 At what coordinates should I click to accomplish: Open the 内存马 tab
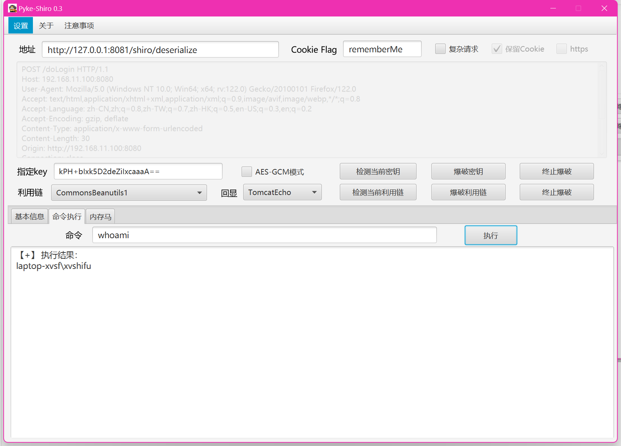click(101, 217)
